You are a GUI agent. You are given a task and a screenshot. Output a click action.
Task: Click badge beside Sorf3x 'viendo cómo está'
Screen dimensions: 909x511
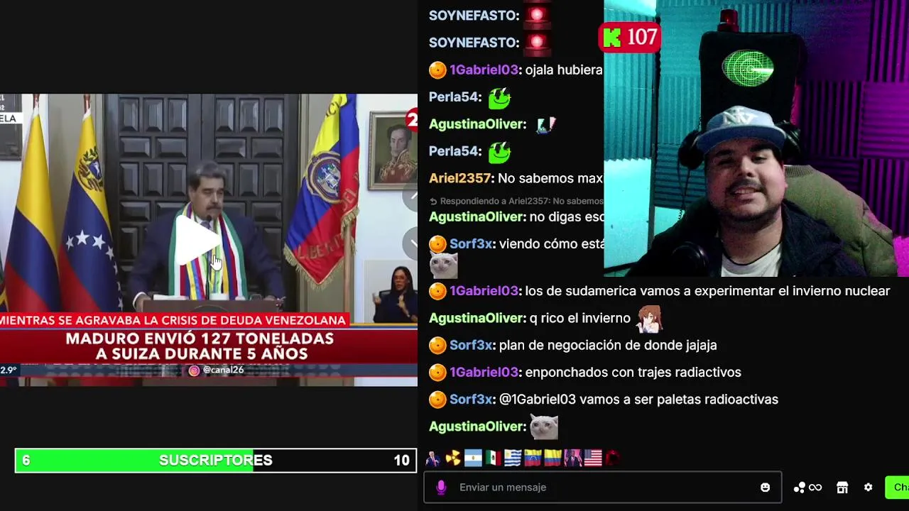437,243
